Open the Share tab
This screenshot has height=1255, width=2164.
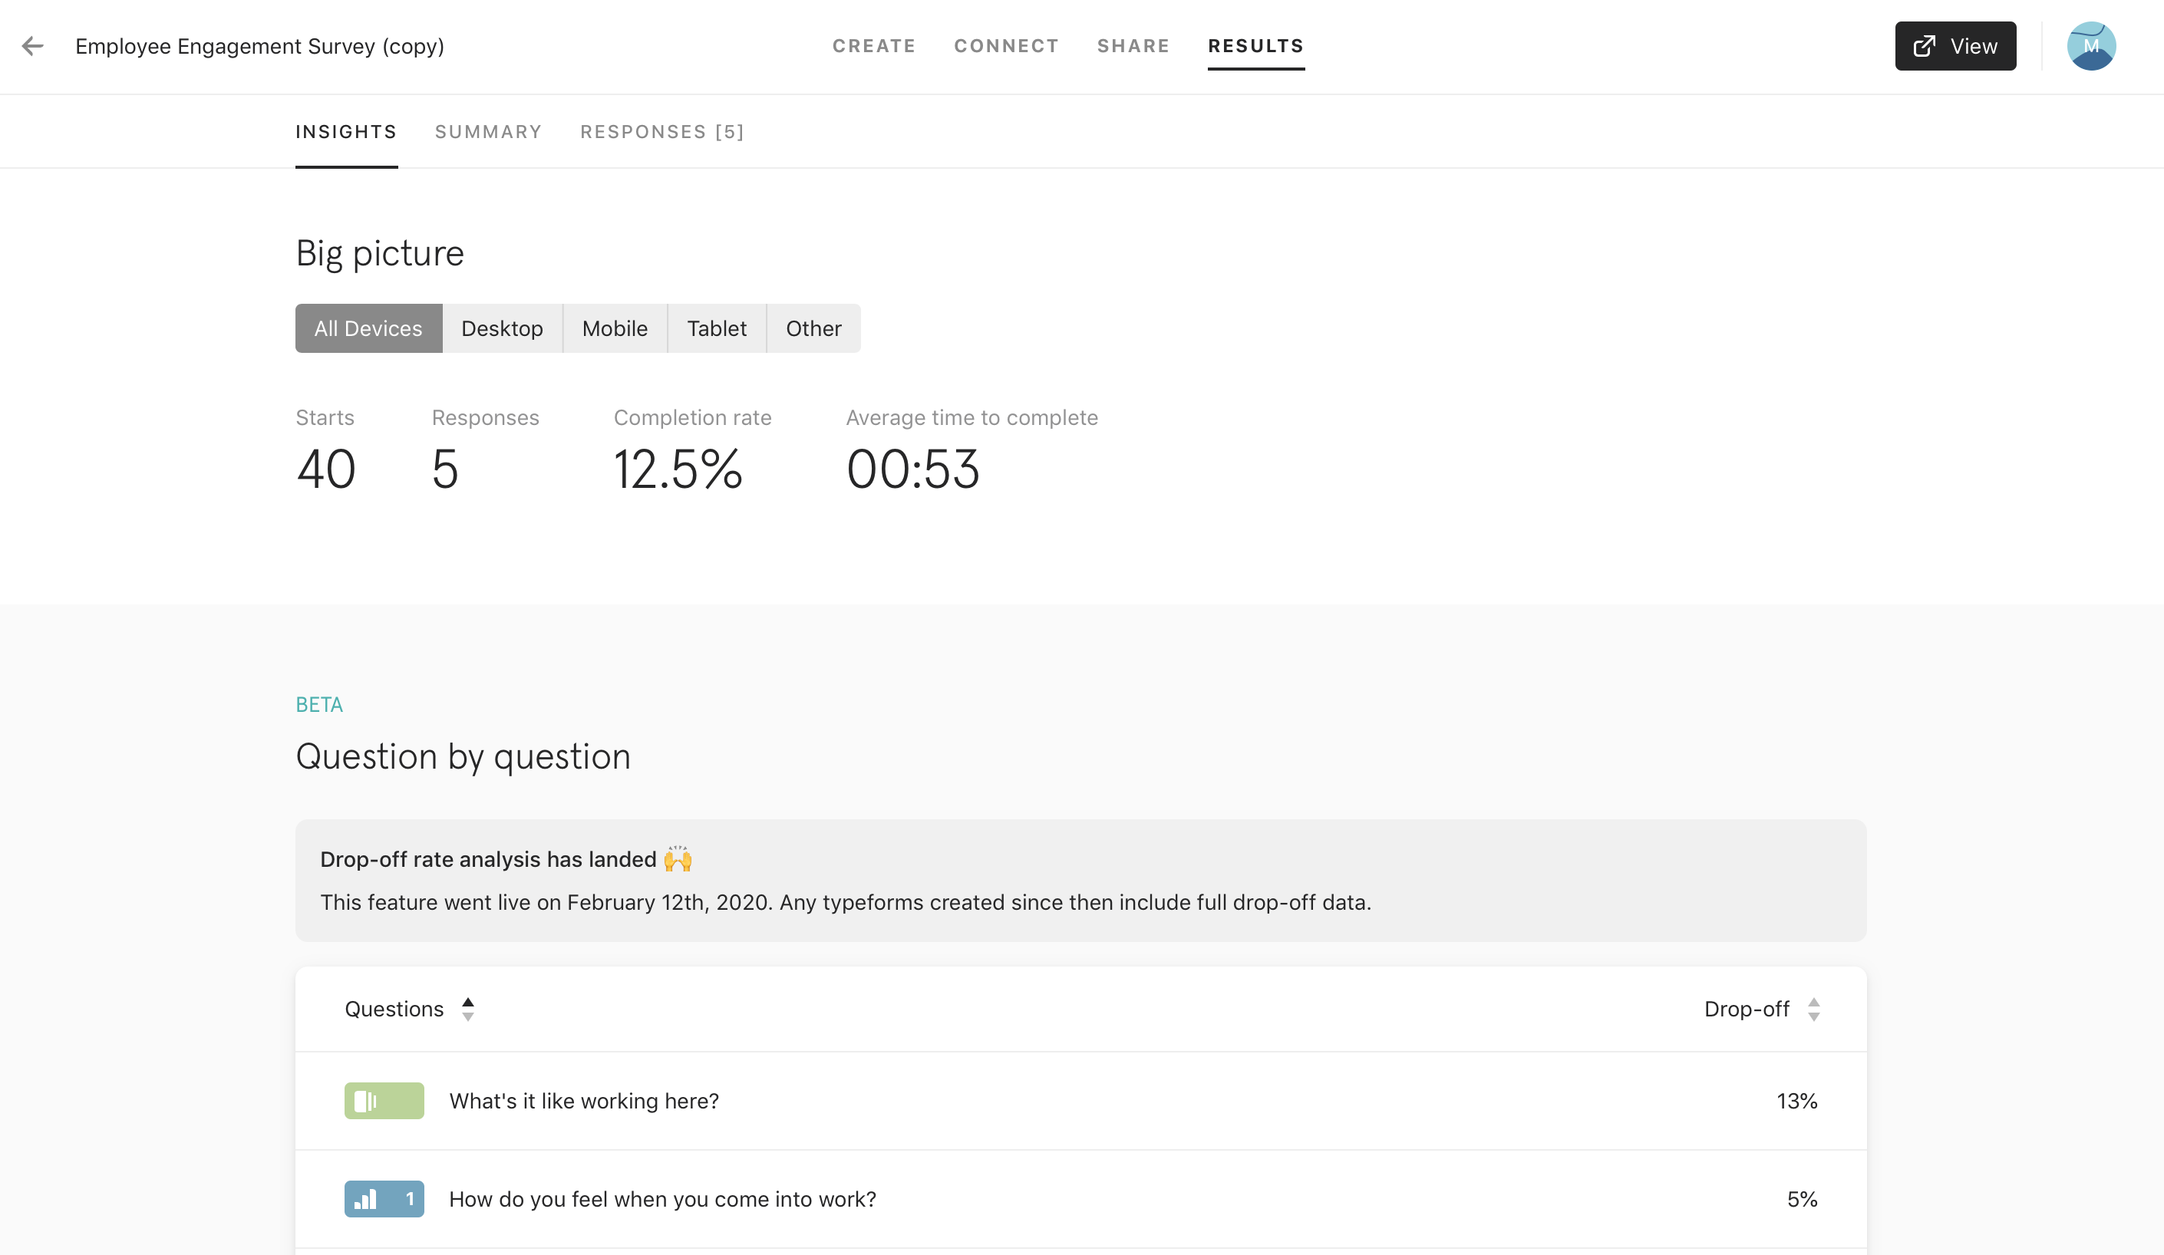[1133, 45]
